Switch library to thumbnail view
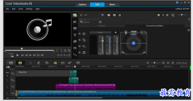The height and width of the screenshot is (101, 193). pos(167,15)
